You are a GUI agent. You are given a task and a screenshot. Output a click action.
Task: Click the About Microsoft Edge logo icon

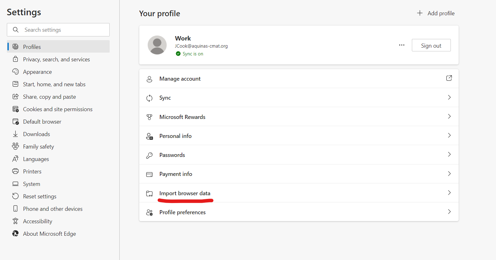click(x=15, y=234)
